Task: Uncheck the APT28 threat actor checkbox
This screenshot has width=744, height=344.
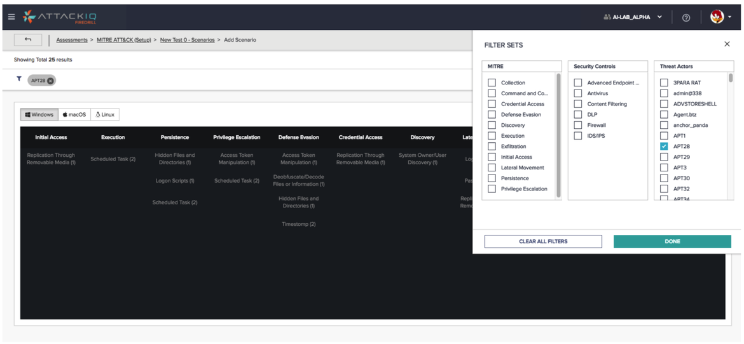Action: tap(664, 147)
